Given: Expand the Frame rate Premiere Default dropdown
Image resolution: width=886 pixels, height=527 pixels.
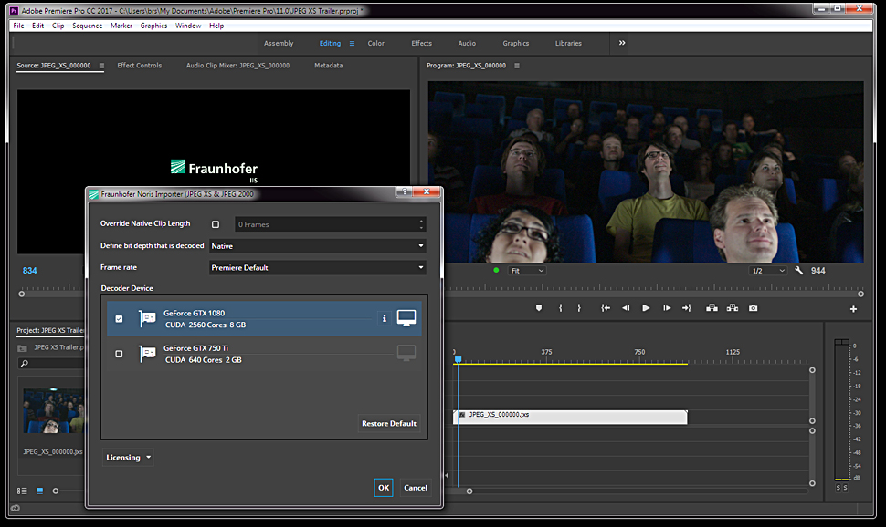Looking at the screenshot, I should pyautogui.click(x=317, y=268).
